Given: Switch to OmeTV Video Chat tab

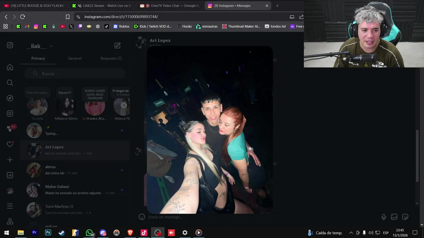Looking at the screenshot, I should point(170,6).
